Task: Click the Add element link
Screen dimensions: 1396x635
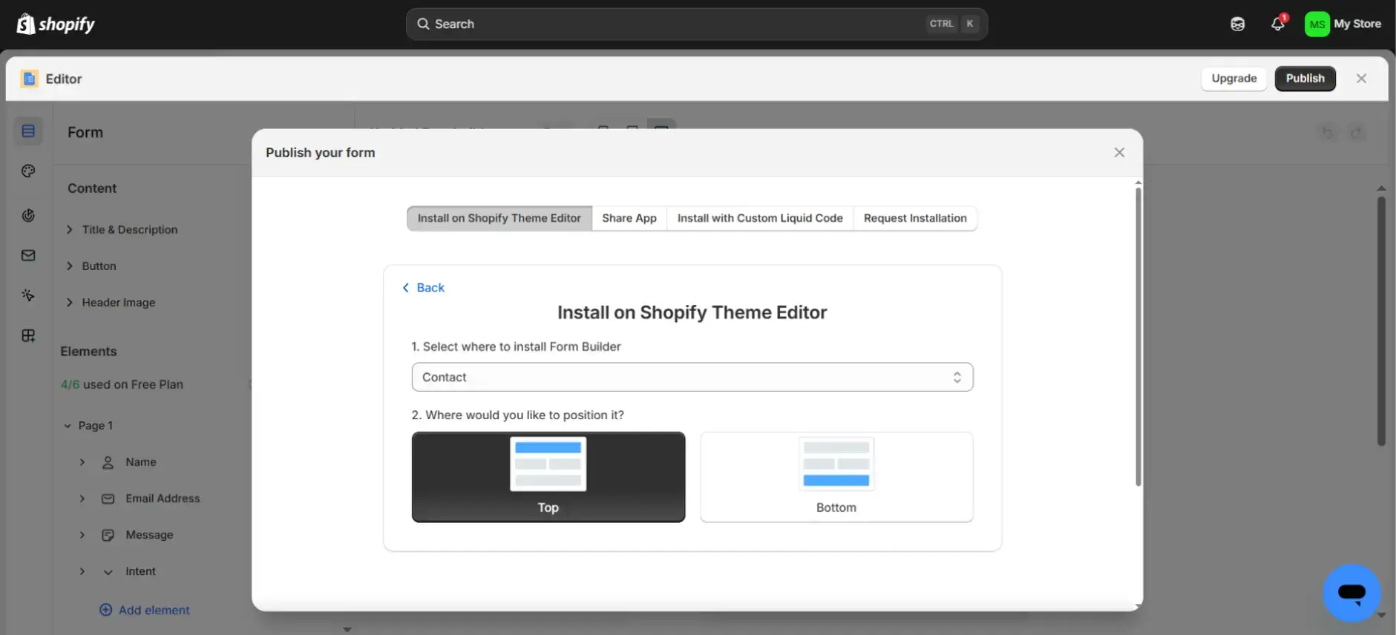Action: click(154, 610)
